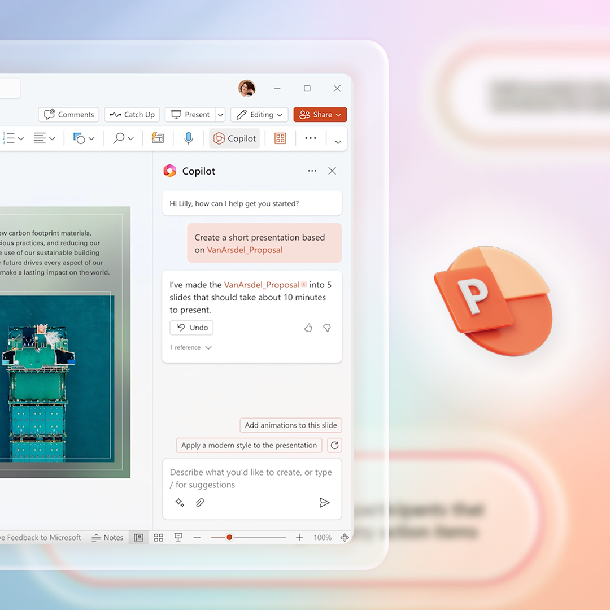Click the slide body text paragraph
This screenshot has width=610, height=610.
click(x=55, y=252)
